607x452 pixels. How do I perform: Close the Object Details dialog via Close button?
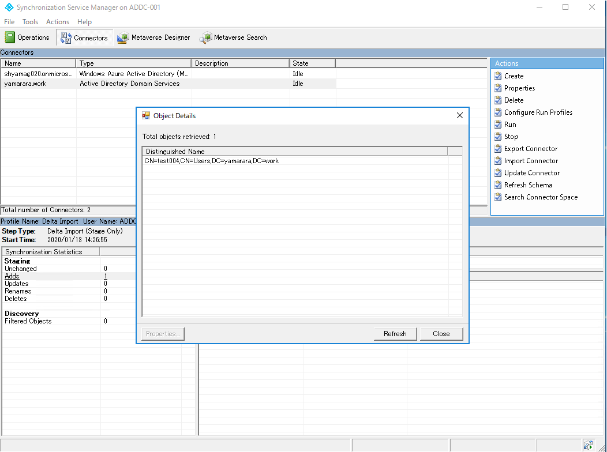click(441, 333)
